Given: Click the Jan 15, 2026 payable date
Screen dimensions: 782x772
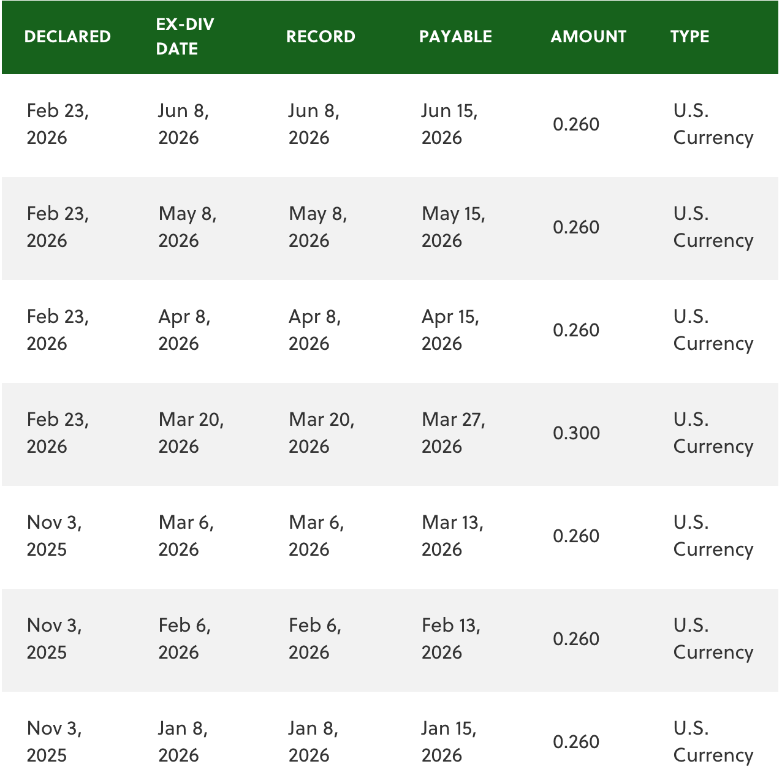Looking at the screenshot, I should [449, 742].
